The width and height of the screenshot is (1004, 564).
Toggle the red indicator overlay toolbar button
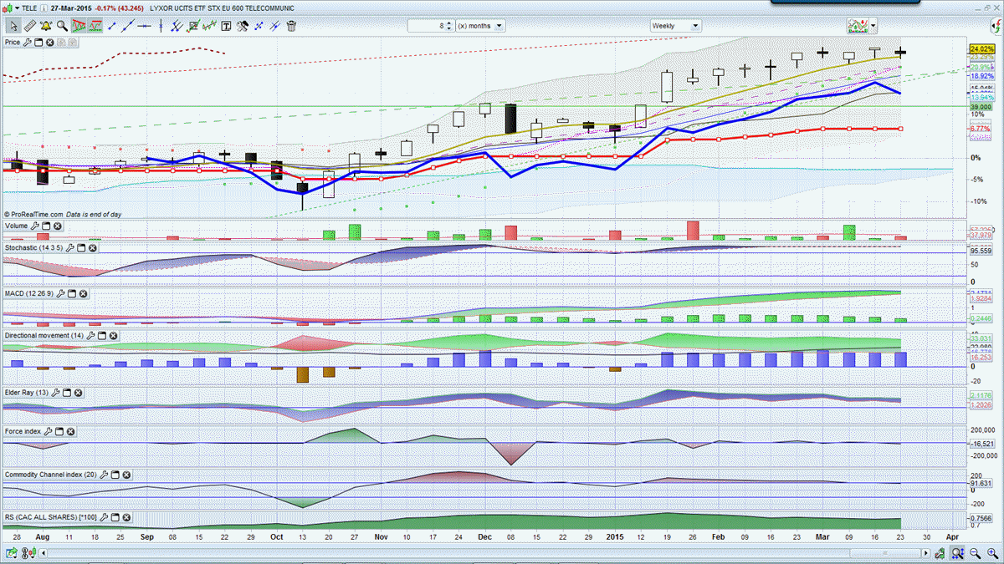(x=79, y=26)
